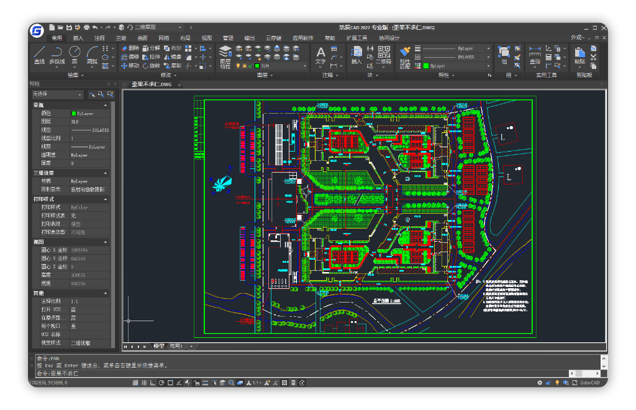Click the 布尔 (Boolean) tool
The image size is (636, 410).
point(173,48)
